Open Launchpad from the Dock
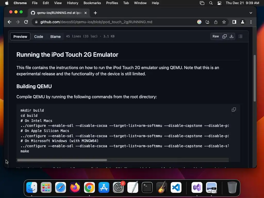The image size is (264, 198). (46, 187)
